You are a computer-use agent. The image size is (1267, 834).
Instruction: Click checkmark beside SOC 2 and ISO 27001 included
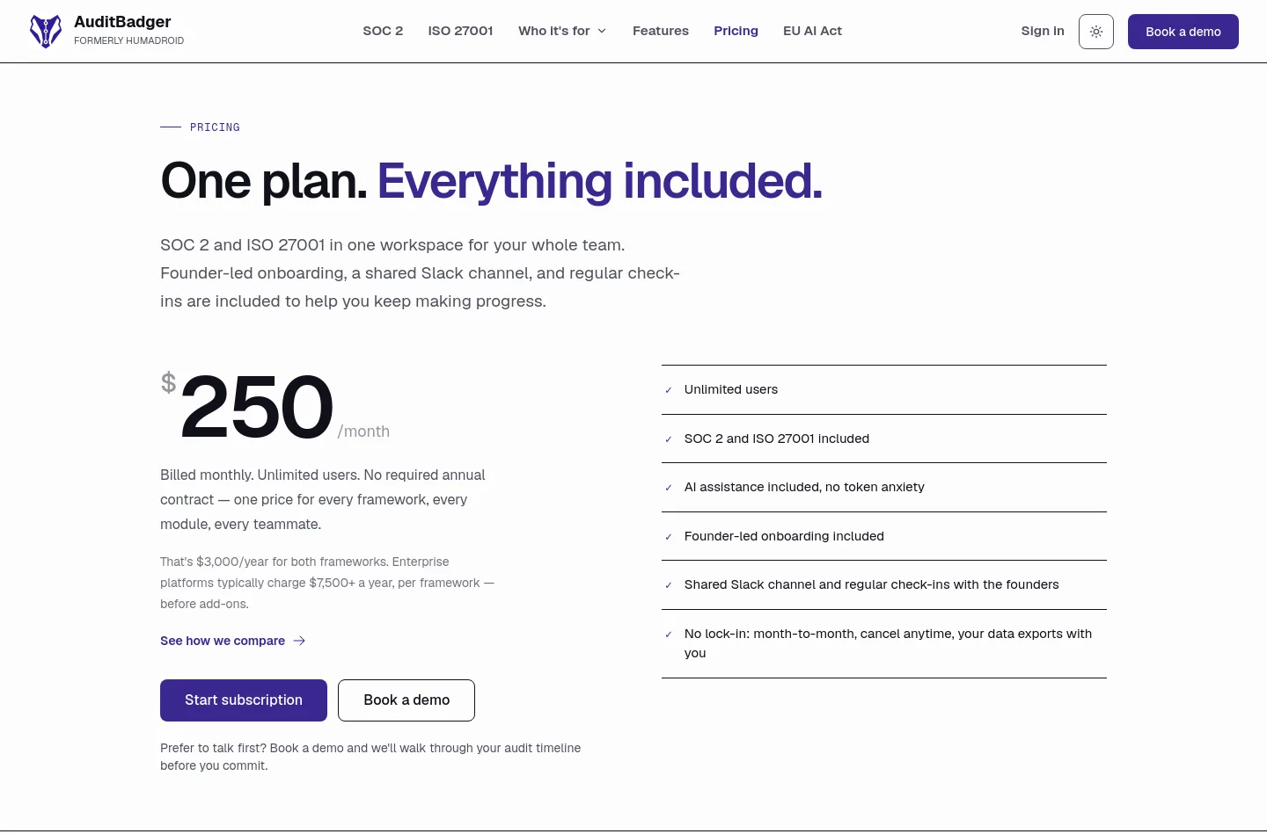click(x=669, y=439)
